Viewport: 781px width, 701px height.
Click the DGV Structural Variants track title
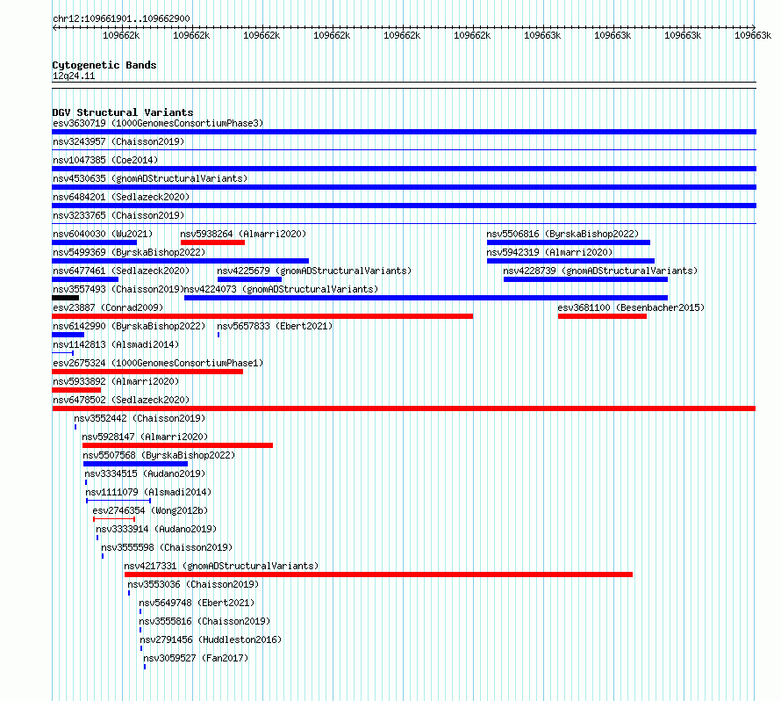click(x=123, y=112)
